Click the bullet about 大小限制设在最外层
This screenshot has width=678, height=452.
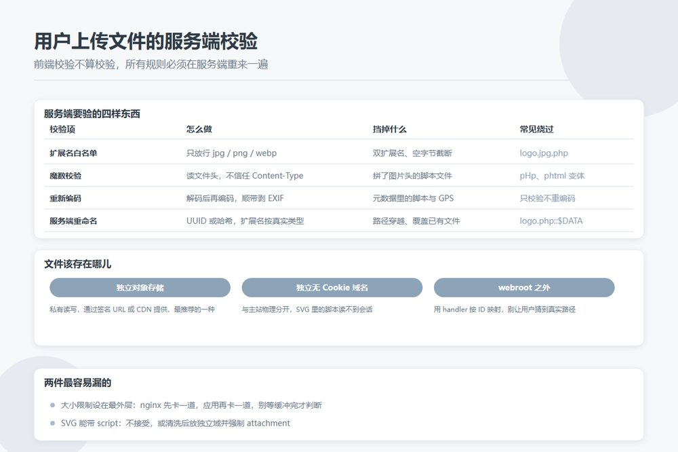(191, 405)
